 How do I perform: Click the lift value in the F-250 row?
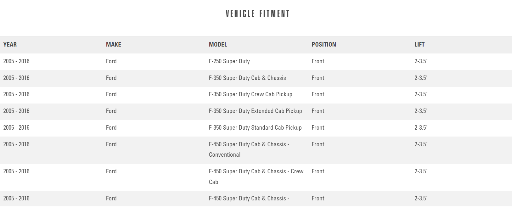(421, 61)
